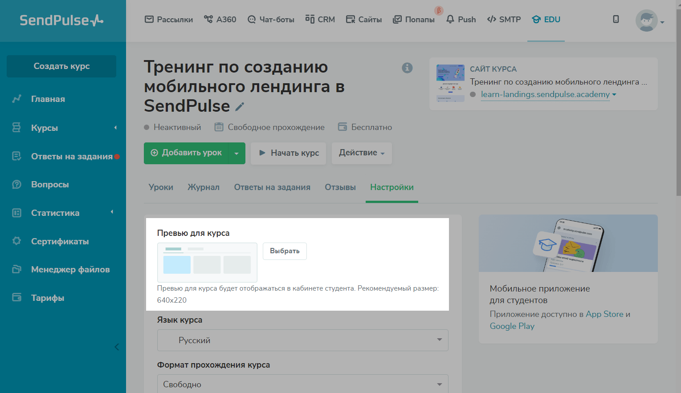
Task: Click the Выбрать button for course preview
Action: tap(284, 251)
